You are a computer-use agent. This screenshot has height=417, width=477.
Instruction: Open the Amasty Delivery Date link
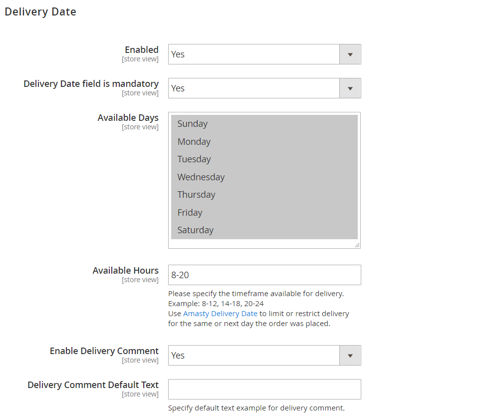220,313
